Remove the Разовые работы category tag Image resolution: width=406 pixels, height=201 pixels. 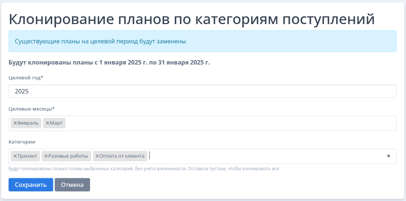(x=46, y=156)
